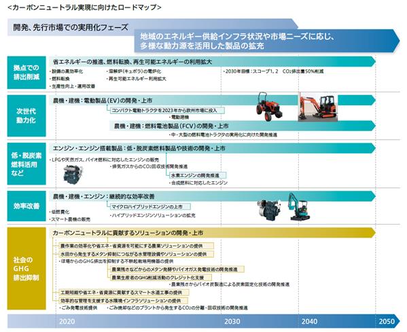
Task: Select the 次世代動力化 category box
Action: tap(26, 115)
